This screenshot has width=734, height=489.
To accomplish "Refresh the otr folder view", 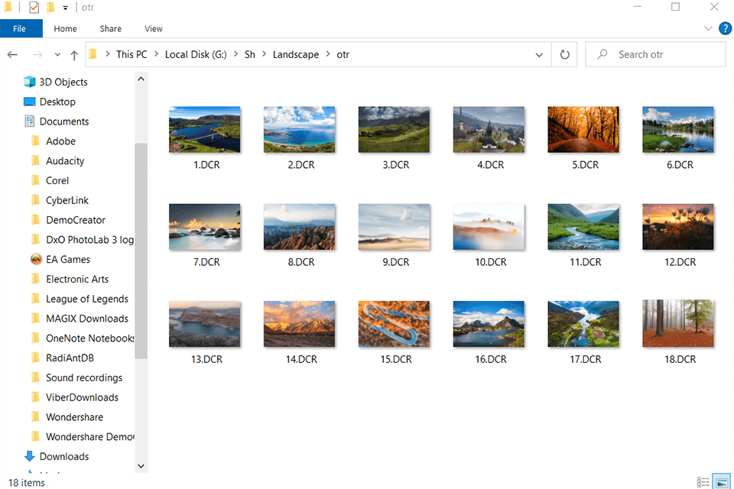I will (564, 55).
